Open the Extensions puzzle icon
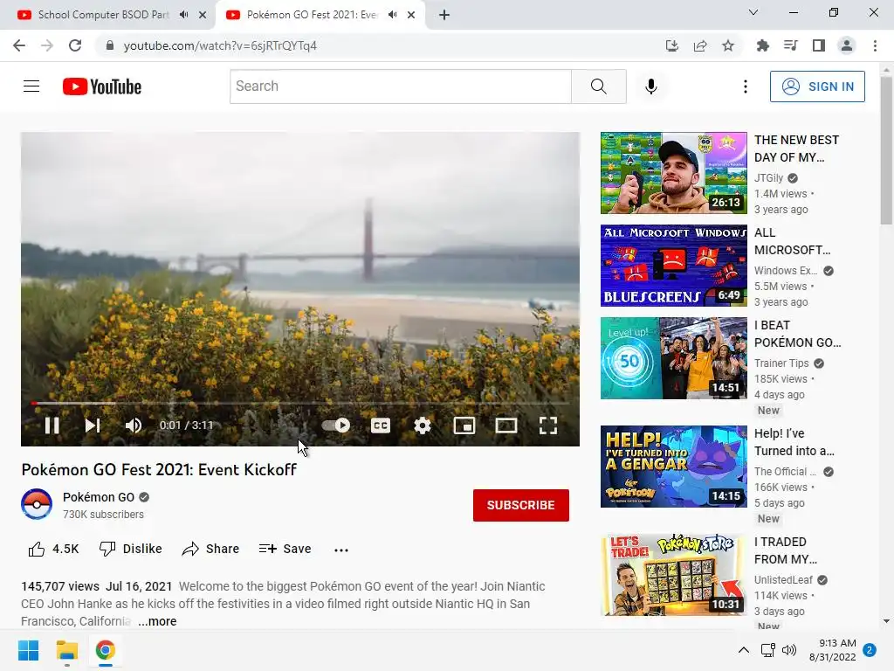This screenshot has width=894, height=671. [x=763, y=45]
